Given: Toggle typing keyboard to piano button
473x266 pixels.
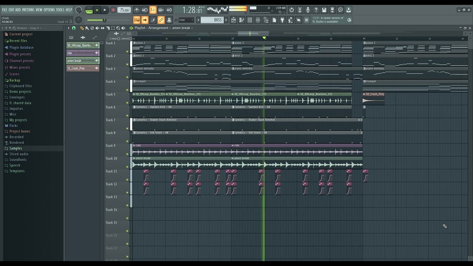Looking at the screenshot, I should (137, 20).
